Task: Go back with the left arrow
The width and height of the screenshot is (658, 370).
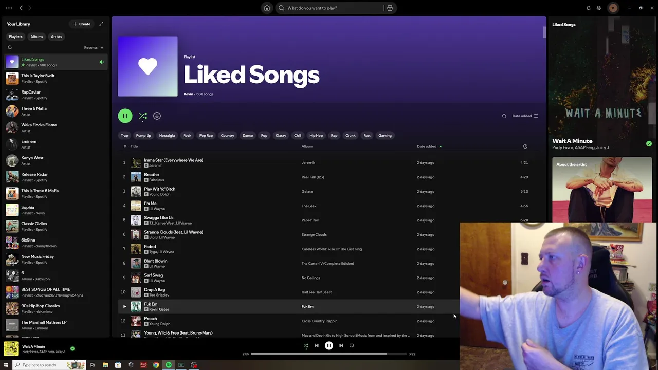Action: point(21,8)
